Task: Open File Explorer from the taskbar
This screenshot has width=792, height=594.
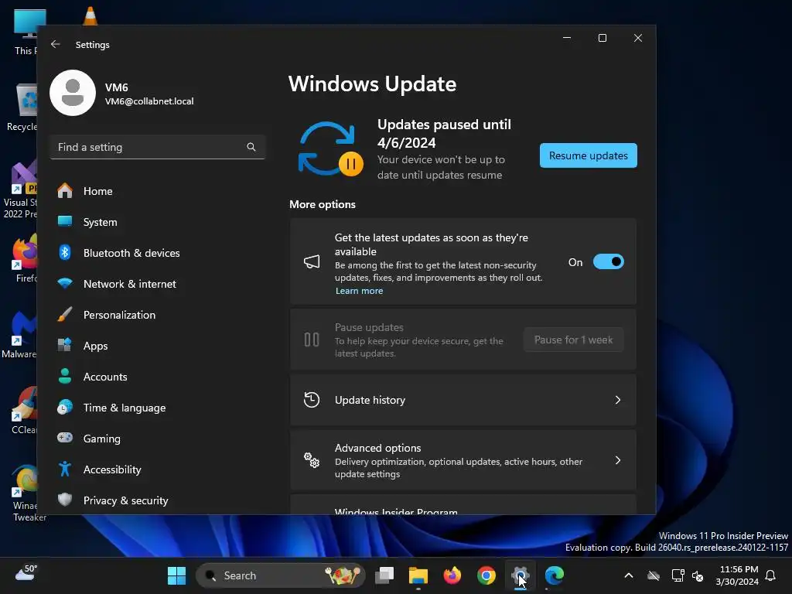Action: point(418,575)
